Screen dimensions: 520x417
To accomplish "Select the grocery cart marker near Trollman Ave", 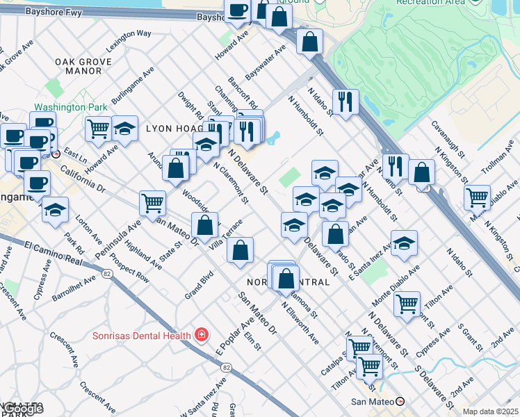I will 477,197.
